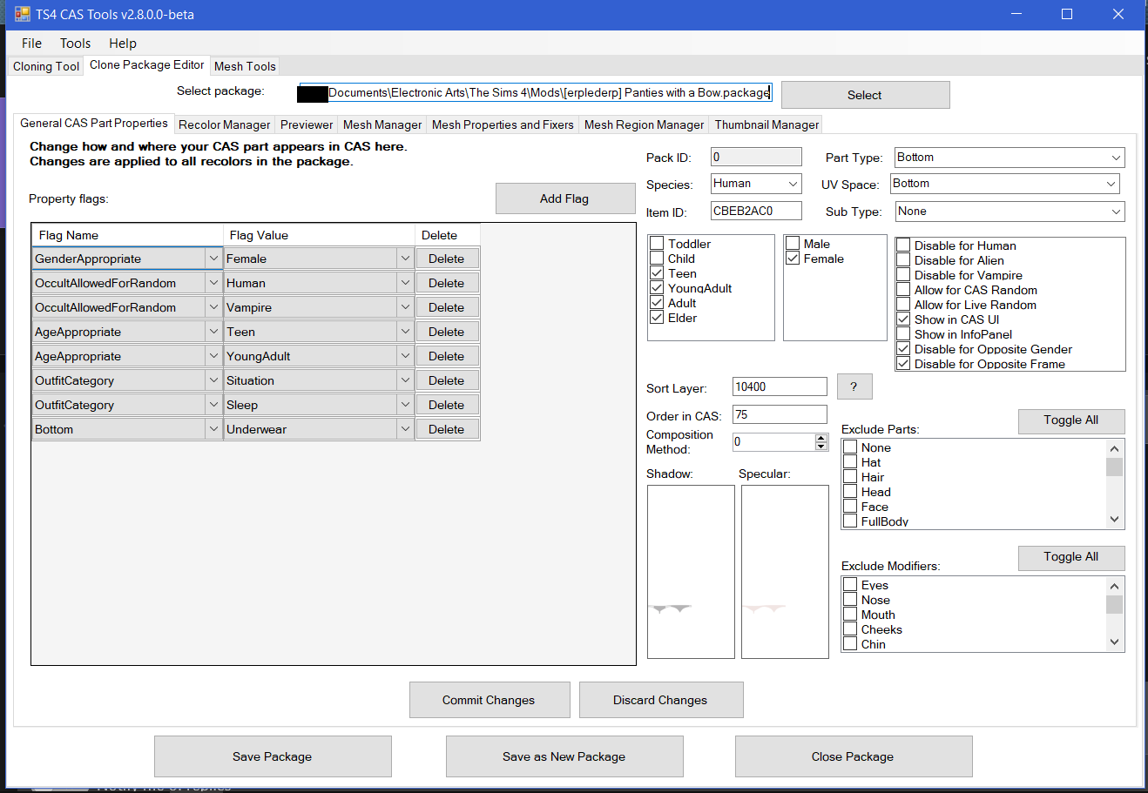Switch to the Cloning Tool tab
Screen dimensions: 1148x793
[46, 66]
